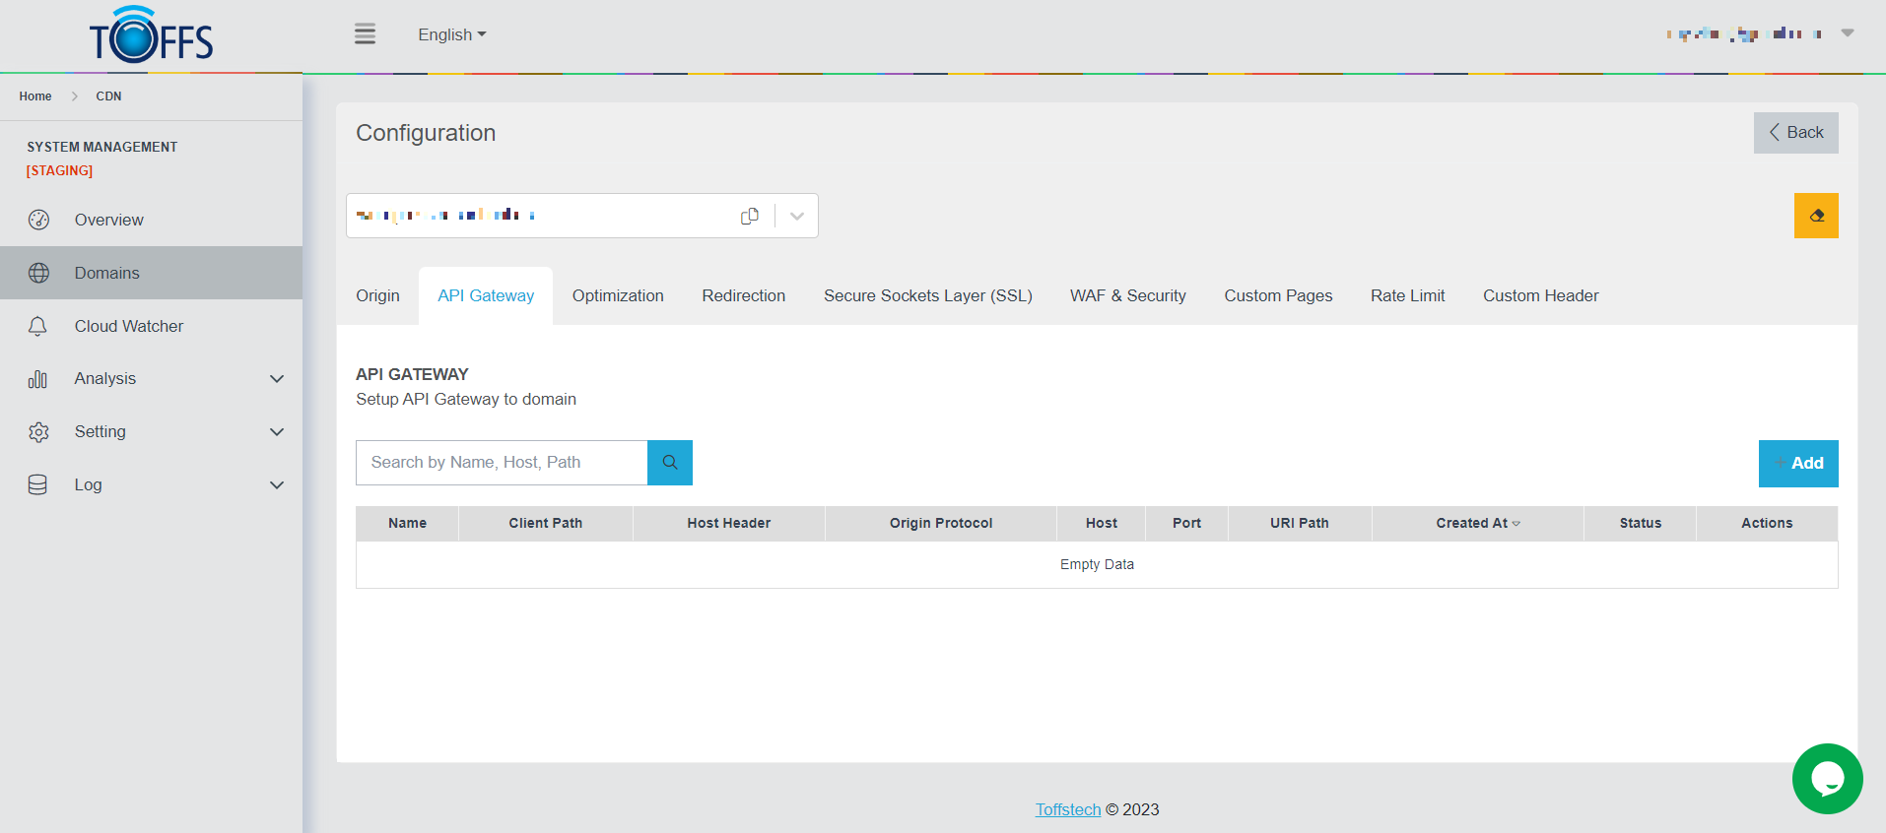Click the copy domain icon

[x=750, y=216]
